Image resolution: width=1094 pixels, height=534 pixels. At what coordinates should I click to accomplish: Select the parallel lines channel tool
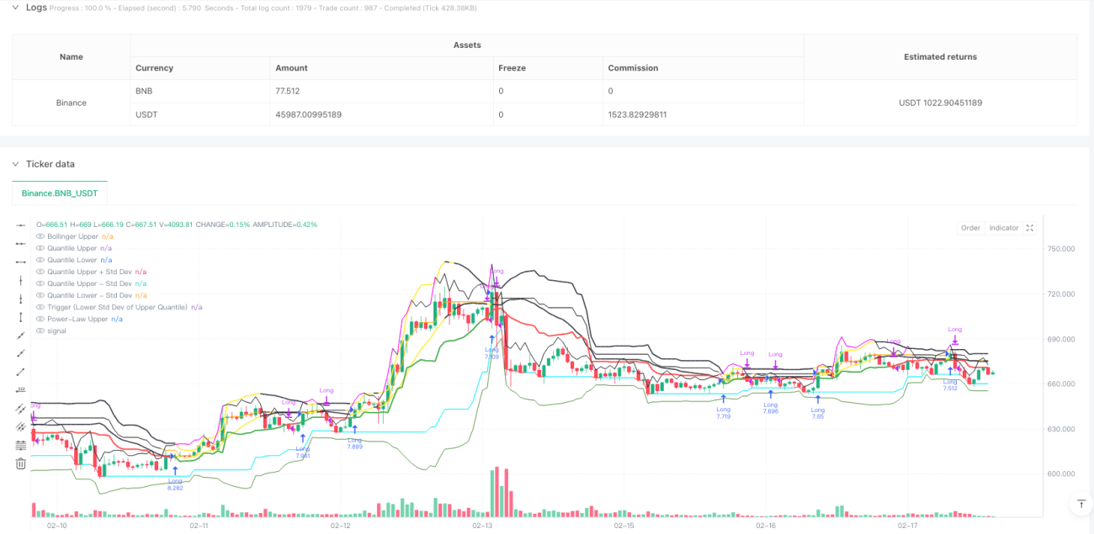click(21, 409)
